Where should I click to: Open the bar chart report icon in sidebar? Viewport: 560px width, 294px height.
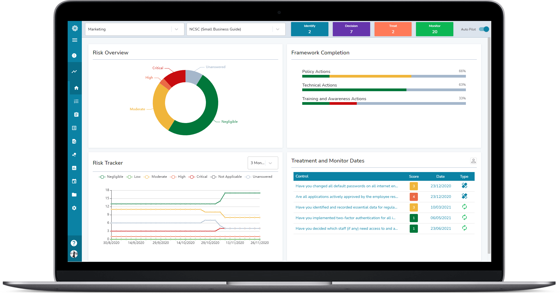click(74, 168)
